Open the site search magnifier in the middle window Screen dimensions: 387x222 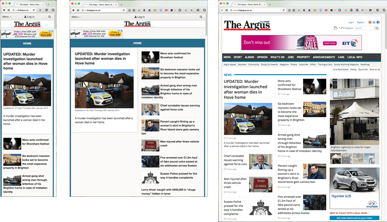point(201,17)
